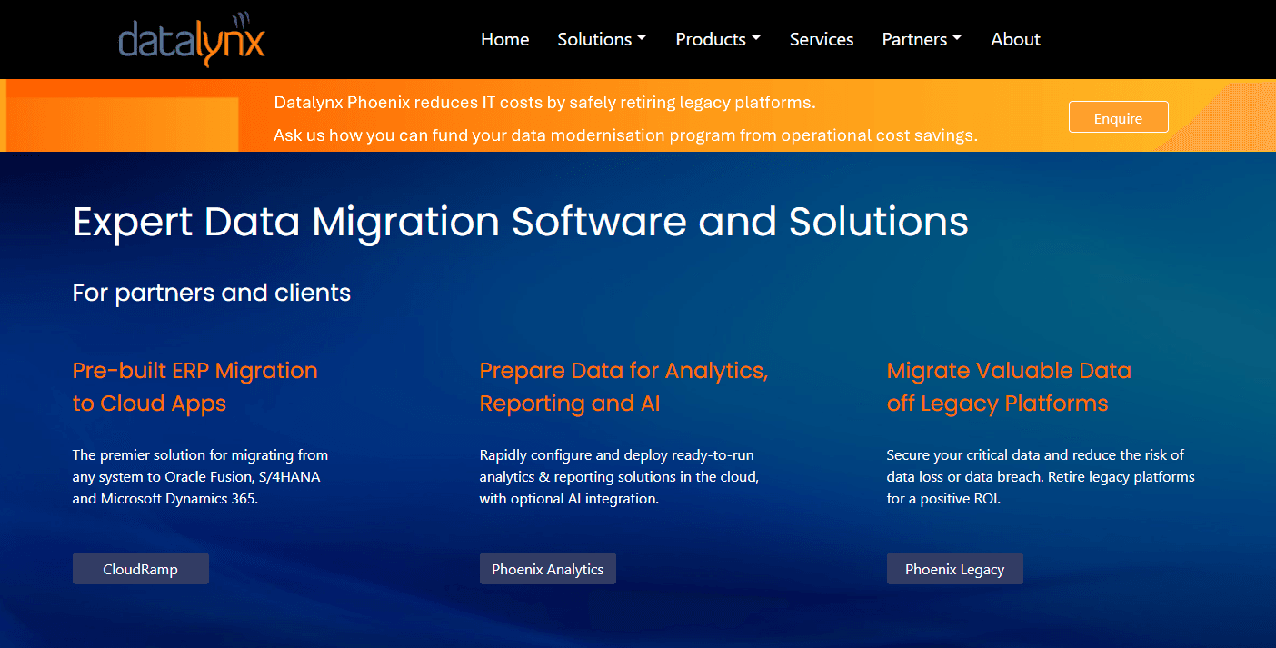Click the 'For partners and clients' subtitle
Viewport: 1276px width, 648px height.
[212, 293]
